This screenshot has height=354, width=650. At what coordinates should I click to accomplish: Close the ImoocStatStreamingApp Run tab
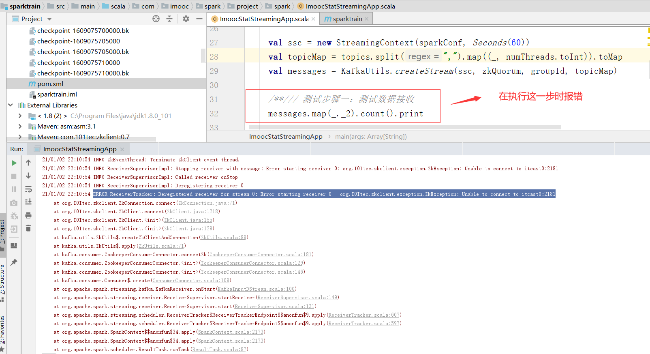(122, 149)
